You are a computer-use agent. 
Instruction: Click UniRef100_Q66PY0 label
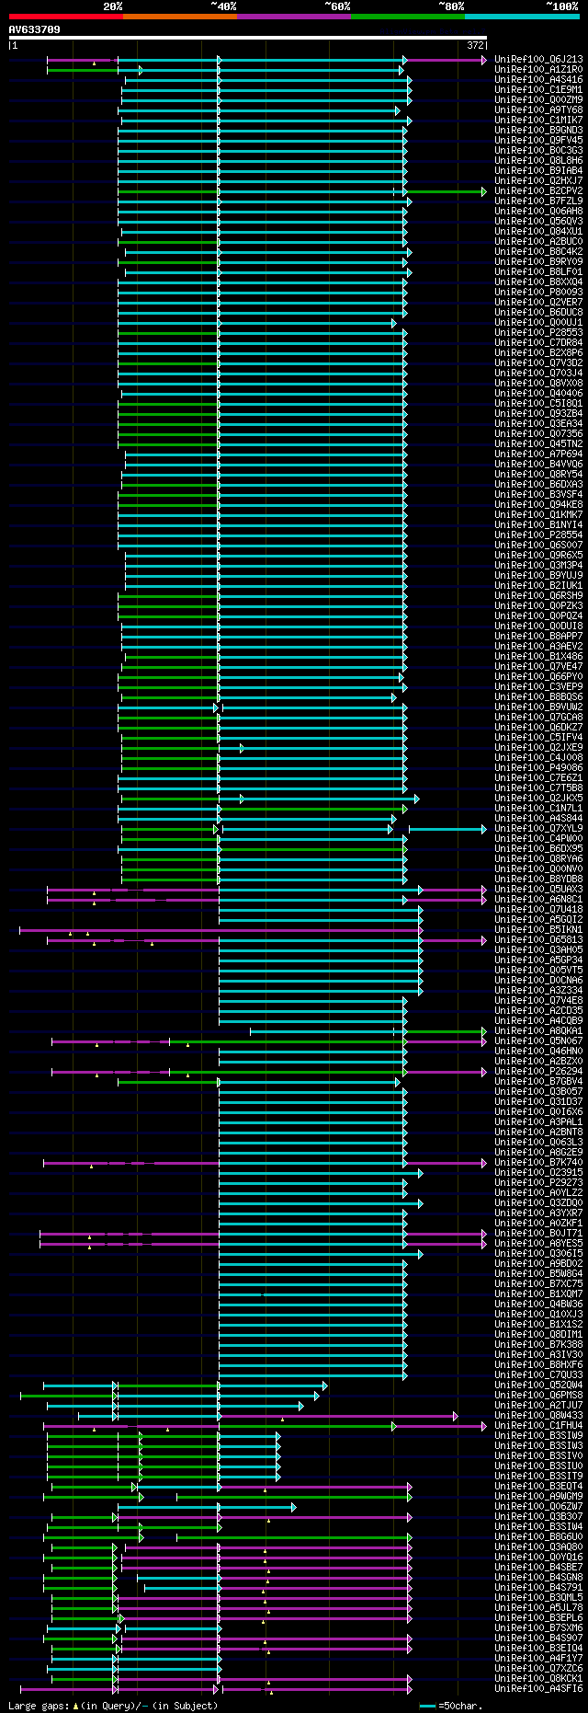point(538,677)
